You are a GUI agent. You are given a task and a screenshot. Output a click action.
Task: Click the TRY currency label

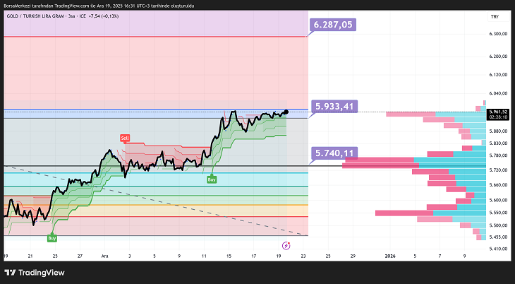494,16
